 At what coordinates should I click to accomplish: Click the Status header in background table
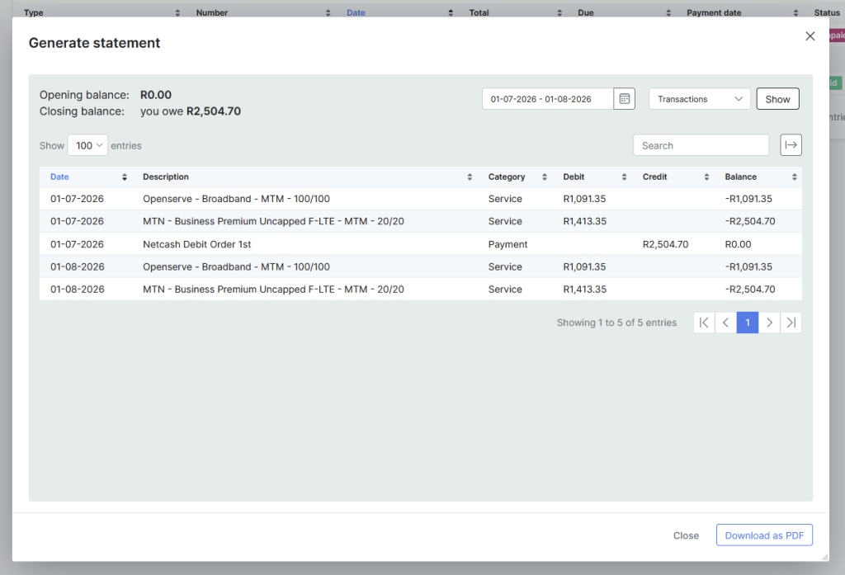click(x=827, y=12)
